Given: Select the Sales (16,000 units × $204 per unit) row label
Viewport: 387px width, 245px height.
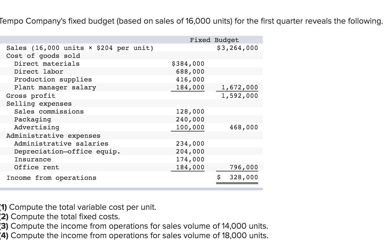Looking at the screenshot, I should pos(80,48).
